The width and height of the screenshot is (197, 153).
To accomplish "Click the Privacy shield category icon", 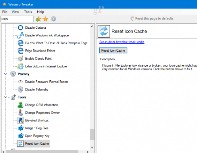I will pyautogui.click(x=13, y=74).
